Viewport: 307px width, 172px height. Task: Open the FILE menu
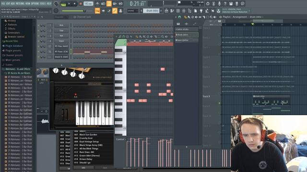tap(3, 3)
